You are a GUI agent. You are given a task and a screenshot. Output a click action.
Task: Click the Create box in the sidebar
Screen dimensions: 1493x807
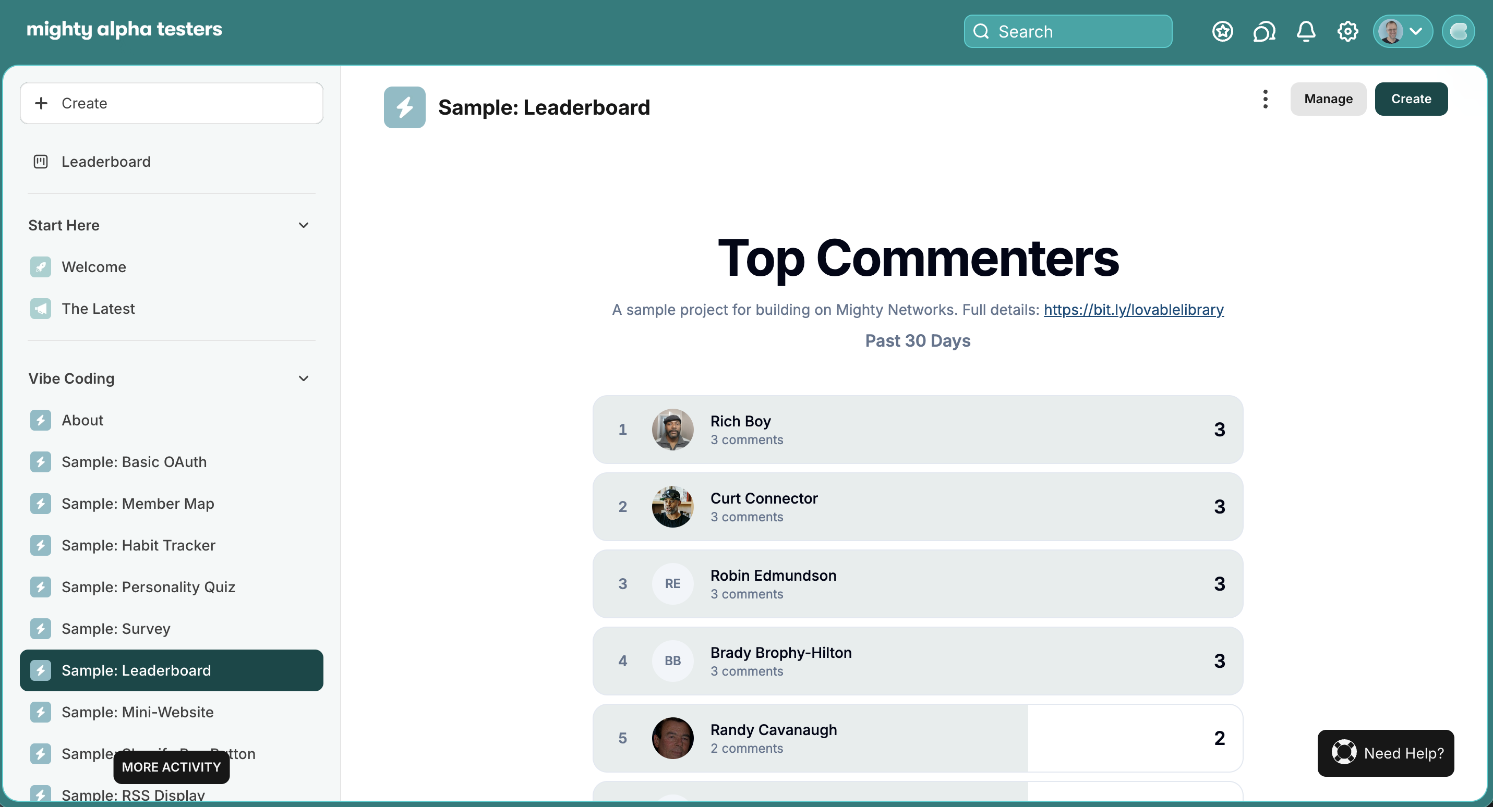(x=172, y=103)
